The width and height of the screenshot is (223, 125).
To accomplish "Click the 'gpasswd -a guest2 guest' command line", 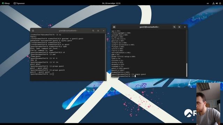I will click(x=57, y=39).
